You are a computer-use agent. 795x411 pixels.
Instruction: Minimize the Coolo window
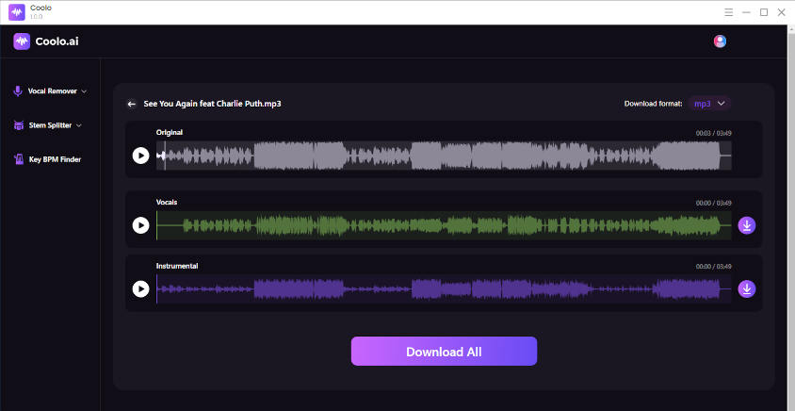746,12
